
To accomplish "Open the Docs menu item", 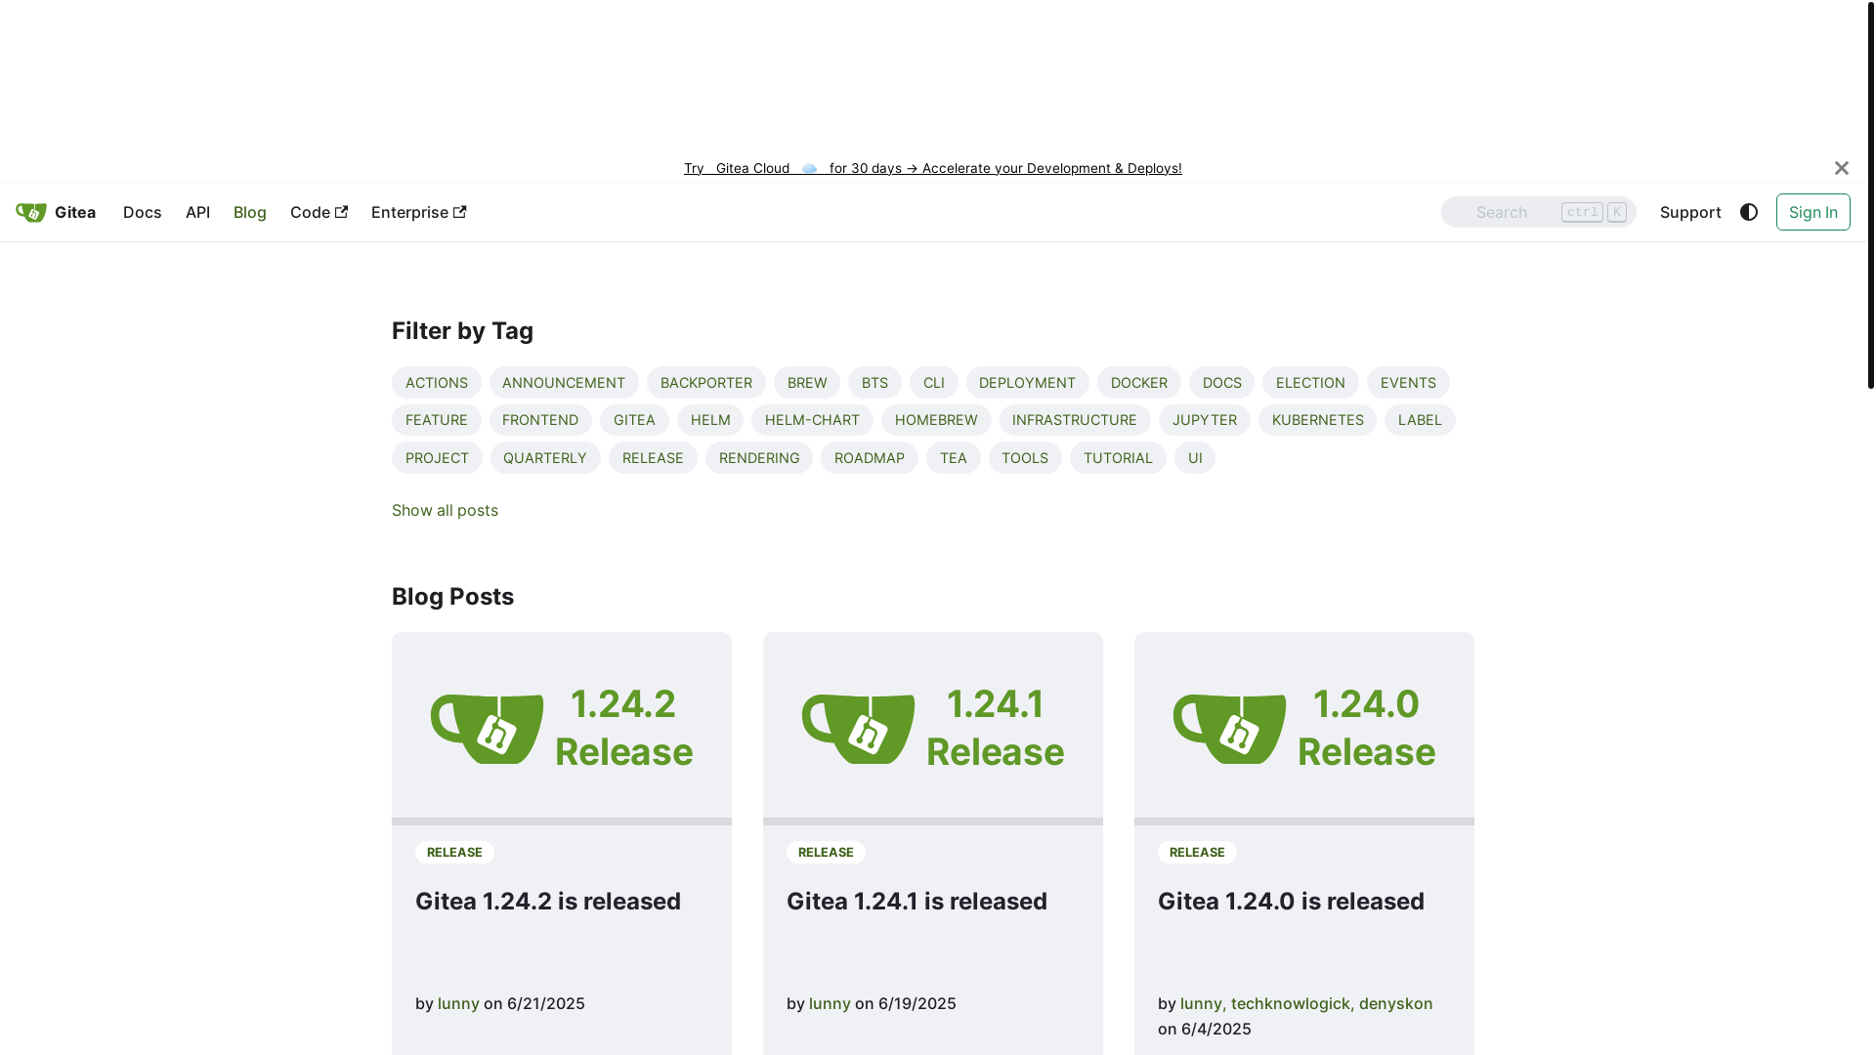I will click(x=143, y=212).
